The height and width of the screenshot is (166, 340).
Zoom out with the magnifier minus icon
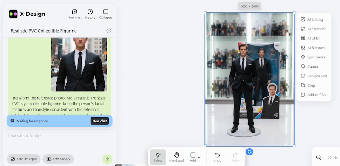point(318,158)
